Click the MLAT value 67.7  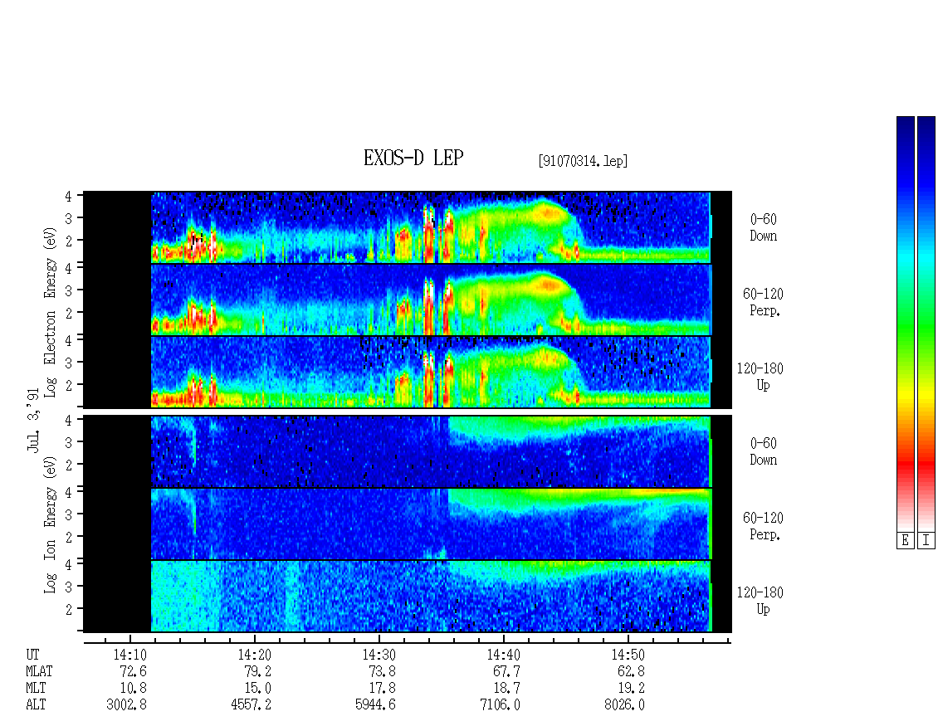point(506,671)
